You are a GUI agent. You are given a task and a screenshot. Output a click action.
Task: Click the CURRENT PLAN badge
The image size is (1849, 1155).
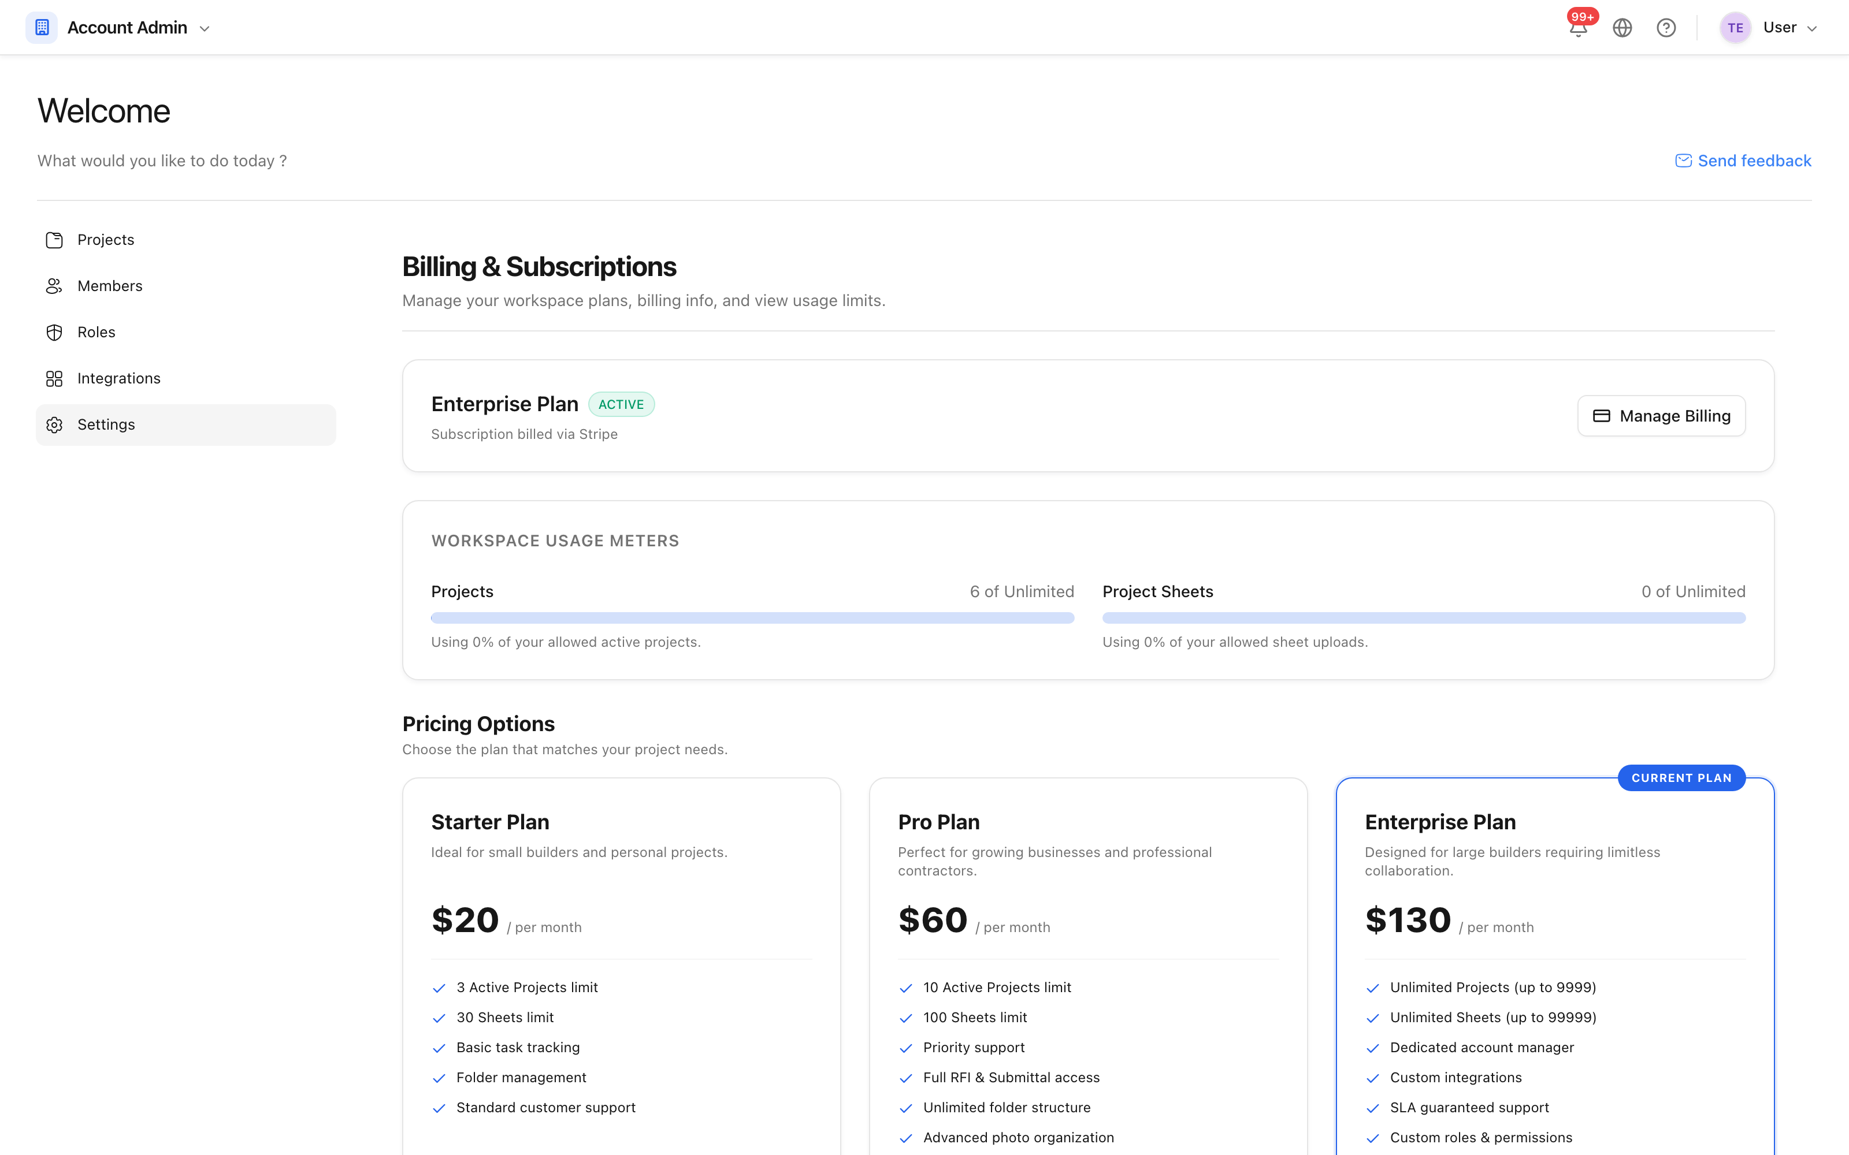point(1681,778)
